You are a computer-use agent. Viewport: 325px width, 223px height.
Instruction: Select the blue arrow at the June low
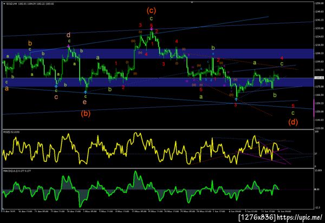coord(236,99)
